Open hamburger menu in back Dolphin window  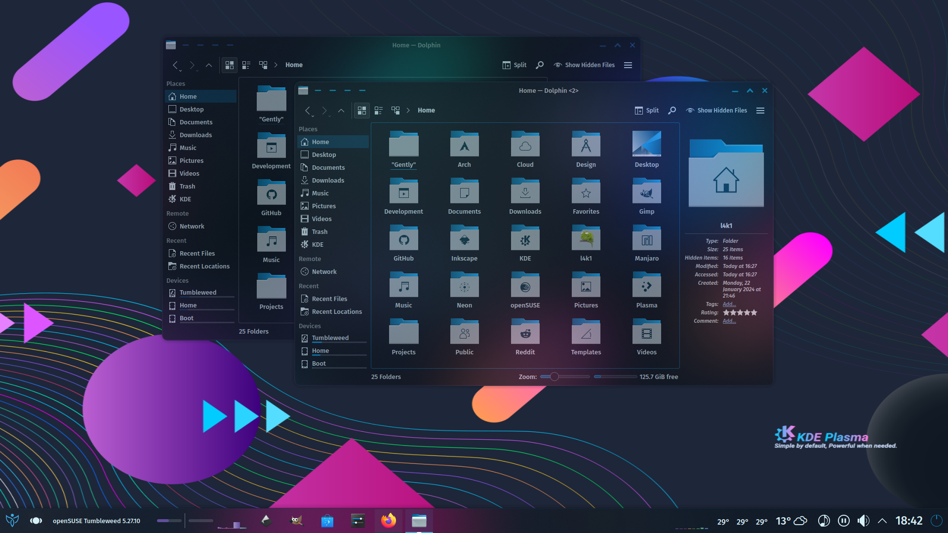click(x=628, y=65)
